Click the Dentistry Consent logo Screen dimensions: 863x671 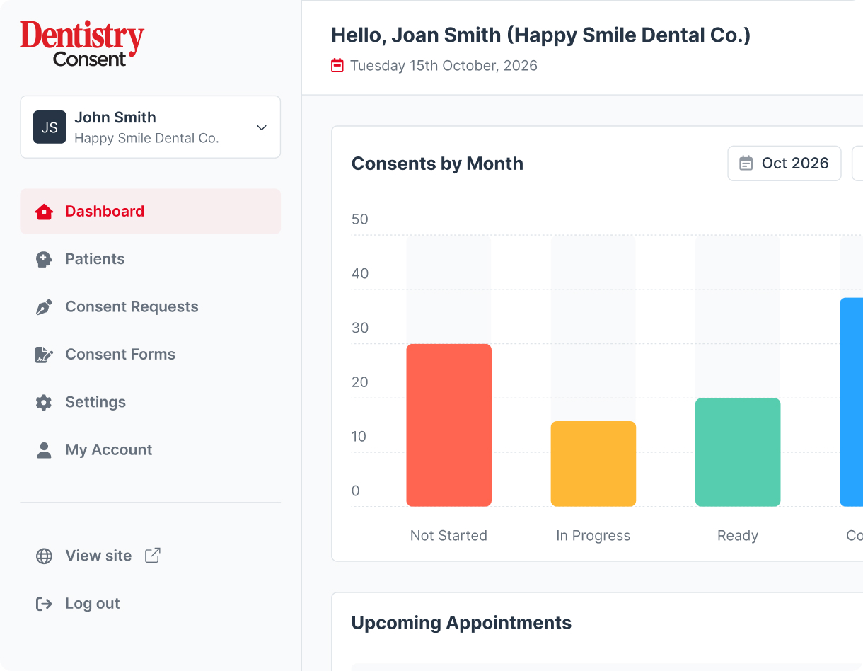click(x=82, y=44)
